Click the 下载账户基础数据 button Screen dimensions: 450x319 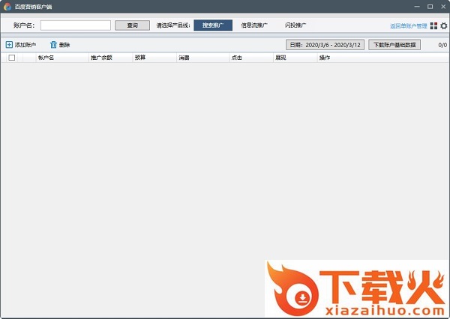[394, 45]
